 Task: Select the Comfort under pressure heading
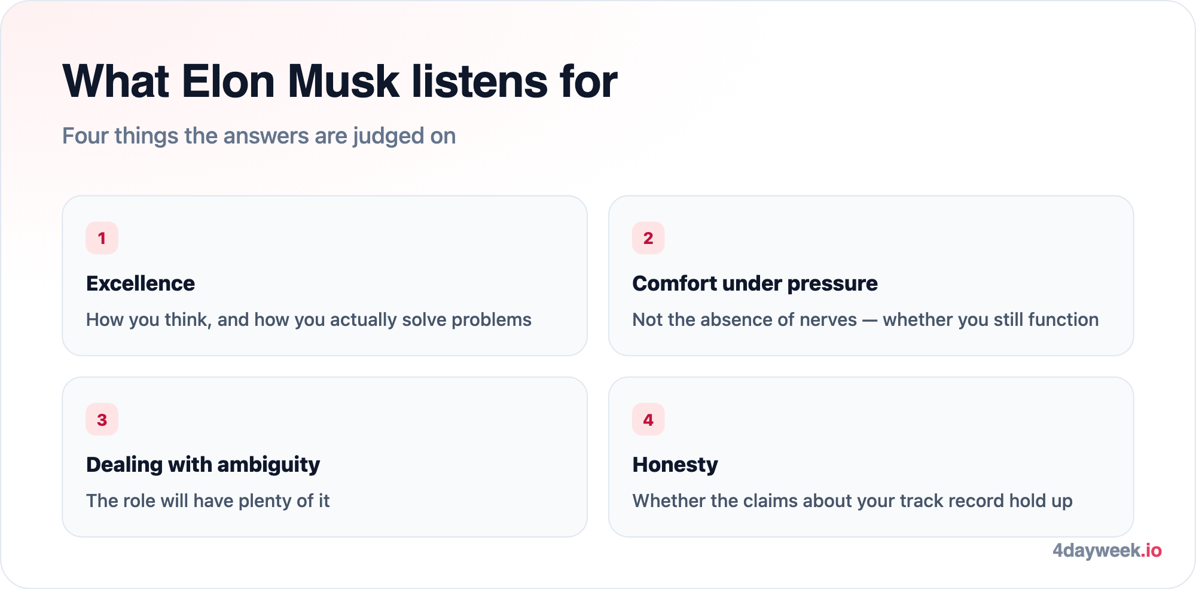pos(755,283)
